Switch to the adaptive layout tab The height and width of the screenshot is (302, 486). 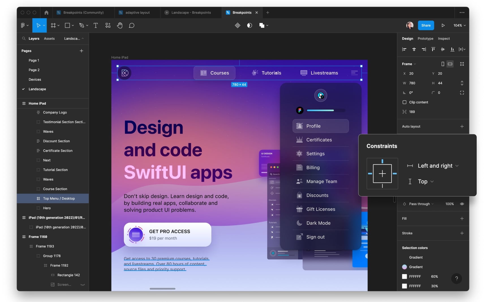[137, 12]
